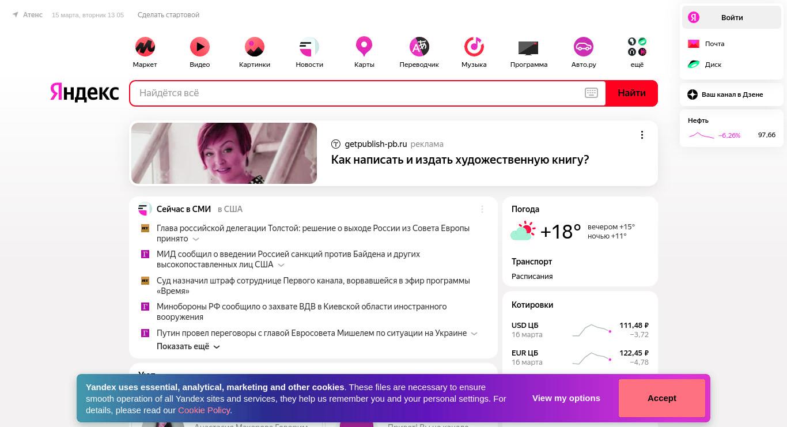Screen dimensions: 787x427
Task: Open the Переводчик translator icon
Action: (419, 47)
